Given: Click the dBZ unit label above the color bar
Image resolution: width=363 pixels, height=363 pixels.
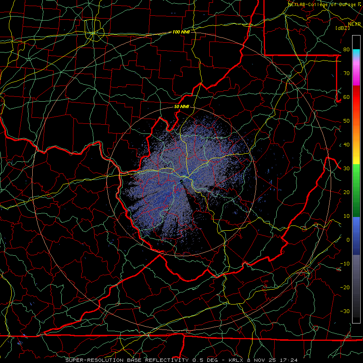Looking at the screenshot, I should tap(342, 28).
